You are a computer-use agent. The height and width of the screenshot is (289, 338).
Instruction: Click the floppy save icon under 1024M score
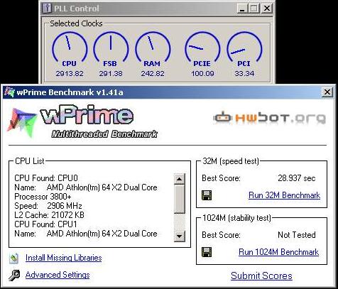[x=207, y=252]
